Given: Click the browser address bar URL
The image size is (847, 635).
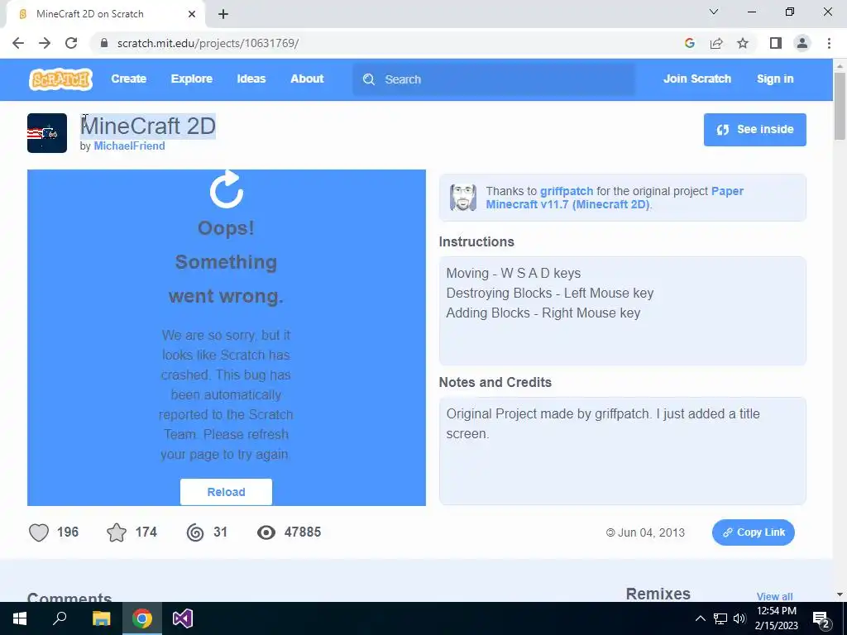Looking at the screenshot, I should pos(208,43).
